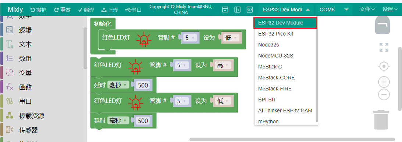The width and height of the screenshot is (402, 142).
Task: Open the backpack icon on workspace
Action: pos(383,25)
